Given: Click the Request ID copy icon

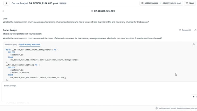Looking at the screenshot, I should coord(180,30).
